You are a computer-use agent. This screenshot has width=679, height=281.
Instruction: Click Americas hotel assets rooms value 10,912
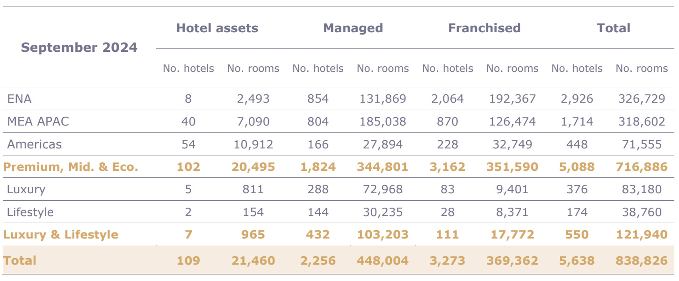[x=253, y=144]
